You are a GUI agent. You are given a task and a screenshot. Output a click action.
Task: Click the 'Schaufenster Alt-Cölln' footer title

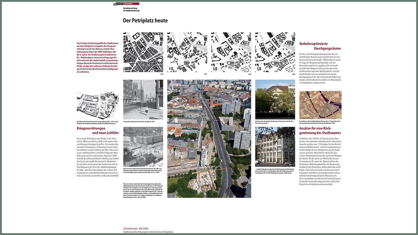[x=136, y=228]
